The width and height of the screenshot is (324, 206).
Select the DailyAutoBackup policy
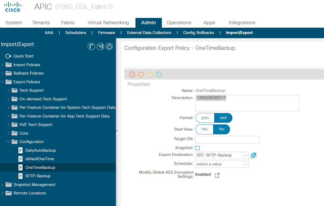point(40,150)
